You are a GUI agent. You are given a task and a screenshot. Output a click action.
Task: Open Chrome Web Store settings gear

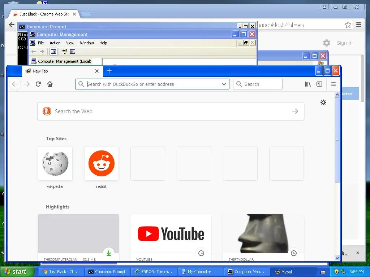click(327, 43)
